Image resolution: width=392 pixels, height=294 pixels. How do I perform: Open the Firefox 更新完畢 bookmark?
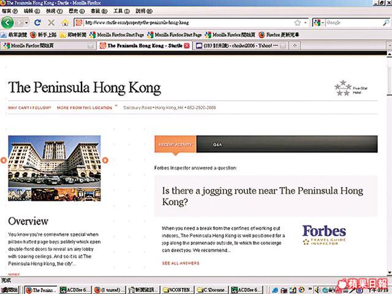click(279, 35)
